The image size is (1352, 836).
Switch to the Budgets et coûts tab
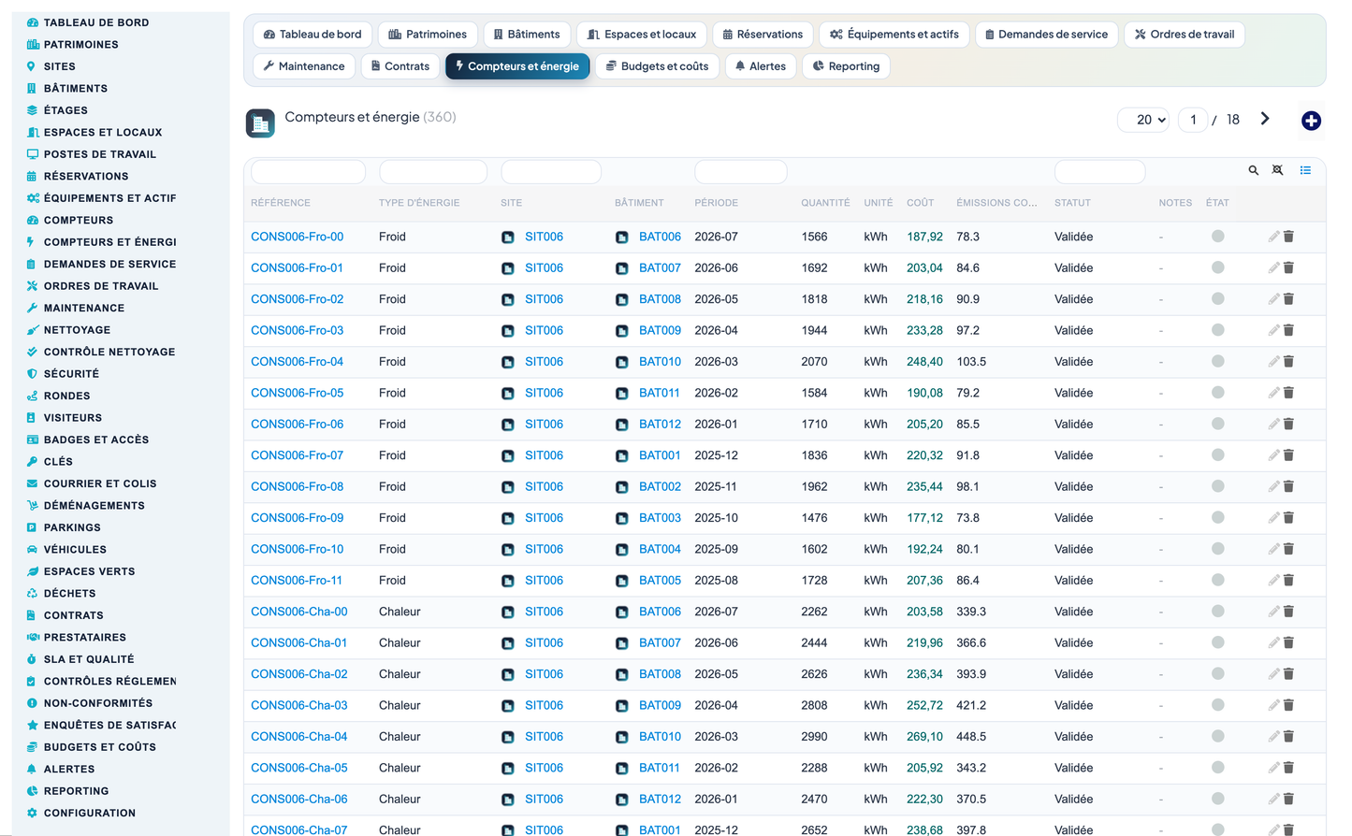coord(657,66)
